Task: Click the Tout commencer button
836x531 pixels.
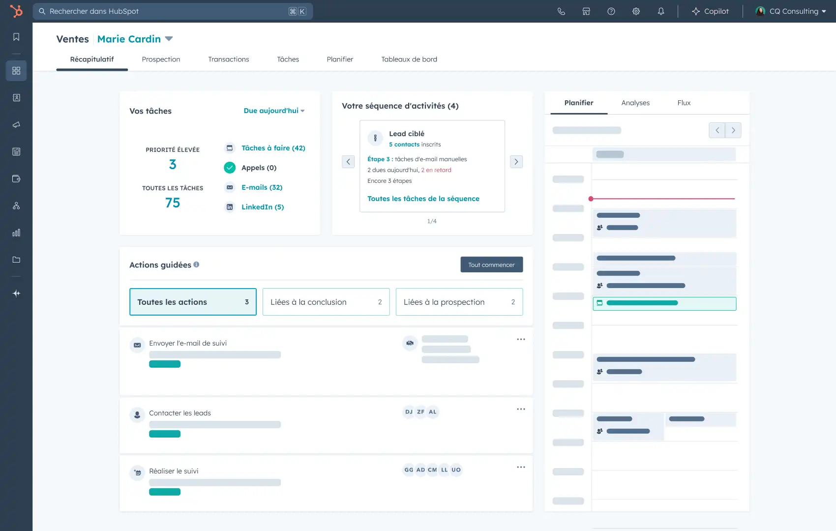Action: 491,265
